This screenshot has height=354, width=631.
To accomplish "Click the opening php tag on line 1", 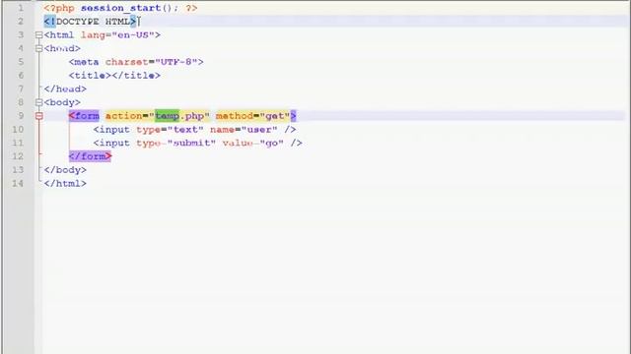I will pyautogui.click(x=59, y=8).
